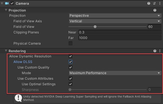Collapse the Rendering section foldout
The height and width of the screenshot is (104, 163).
point(6,51)
